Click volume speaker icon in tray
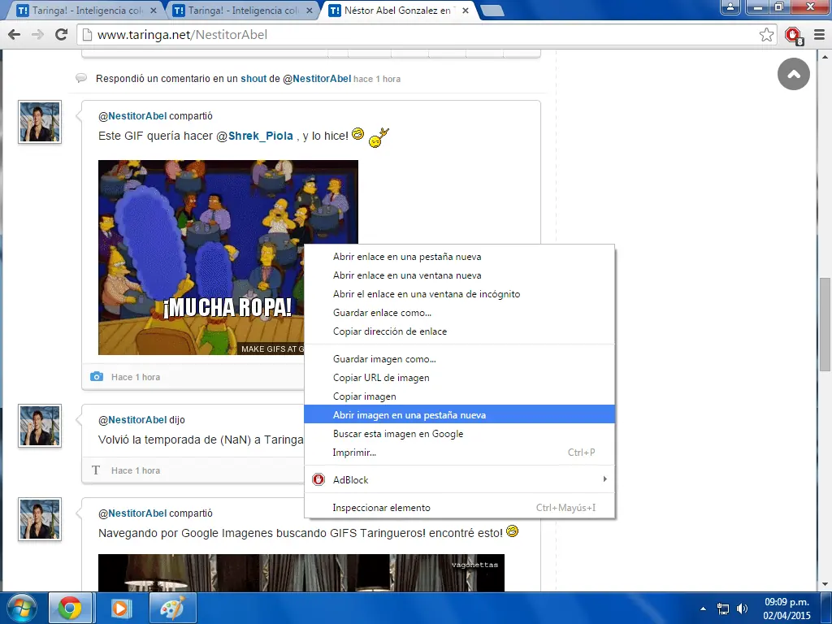832x624 pixels. click(742, 609)
